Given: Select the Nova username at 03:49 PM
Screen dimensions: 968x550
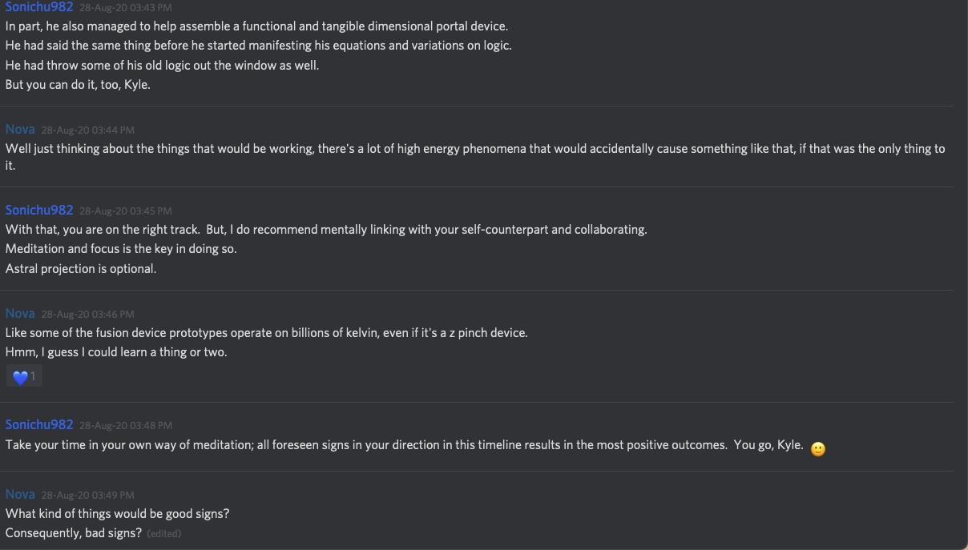Looking at the screenshot, I should 20,494.
